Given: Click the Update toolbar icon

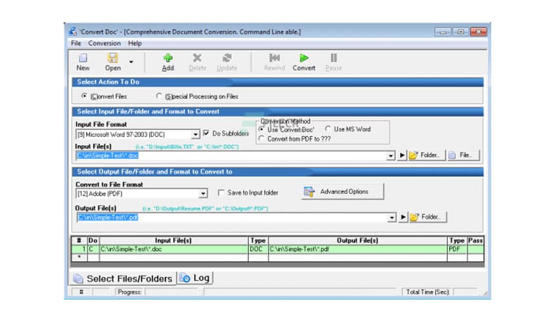Looking at the screenshot, I should (227, 58).
